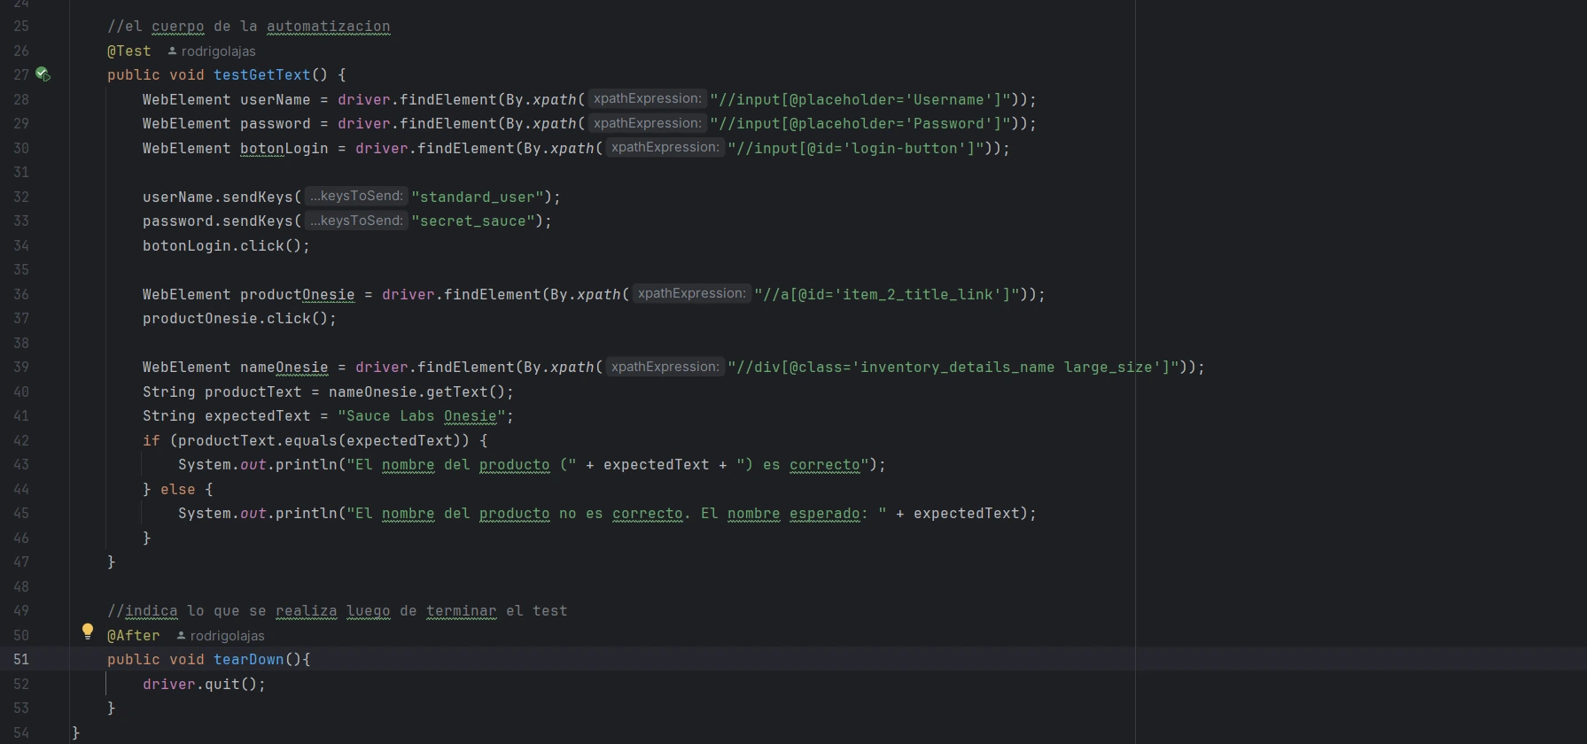Click the "Sauce Labs Onesie" expected text string
Screen dimensions: 1587x744
pos(421,416)
